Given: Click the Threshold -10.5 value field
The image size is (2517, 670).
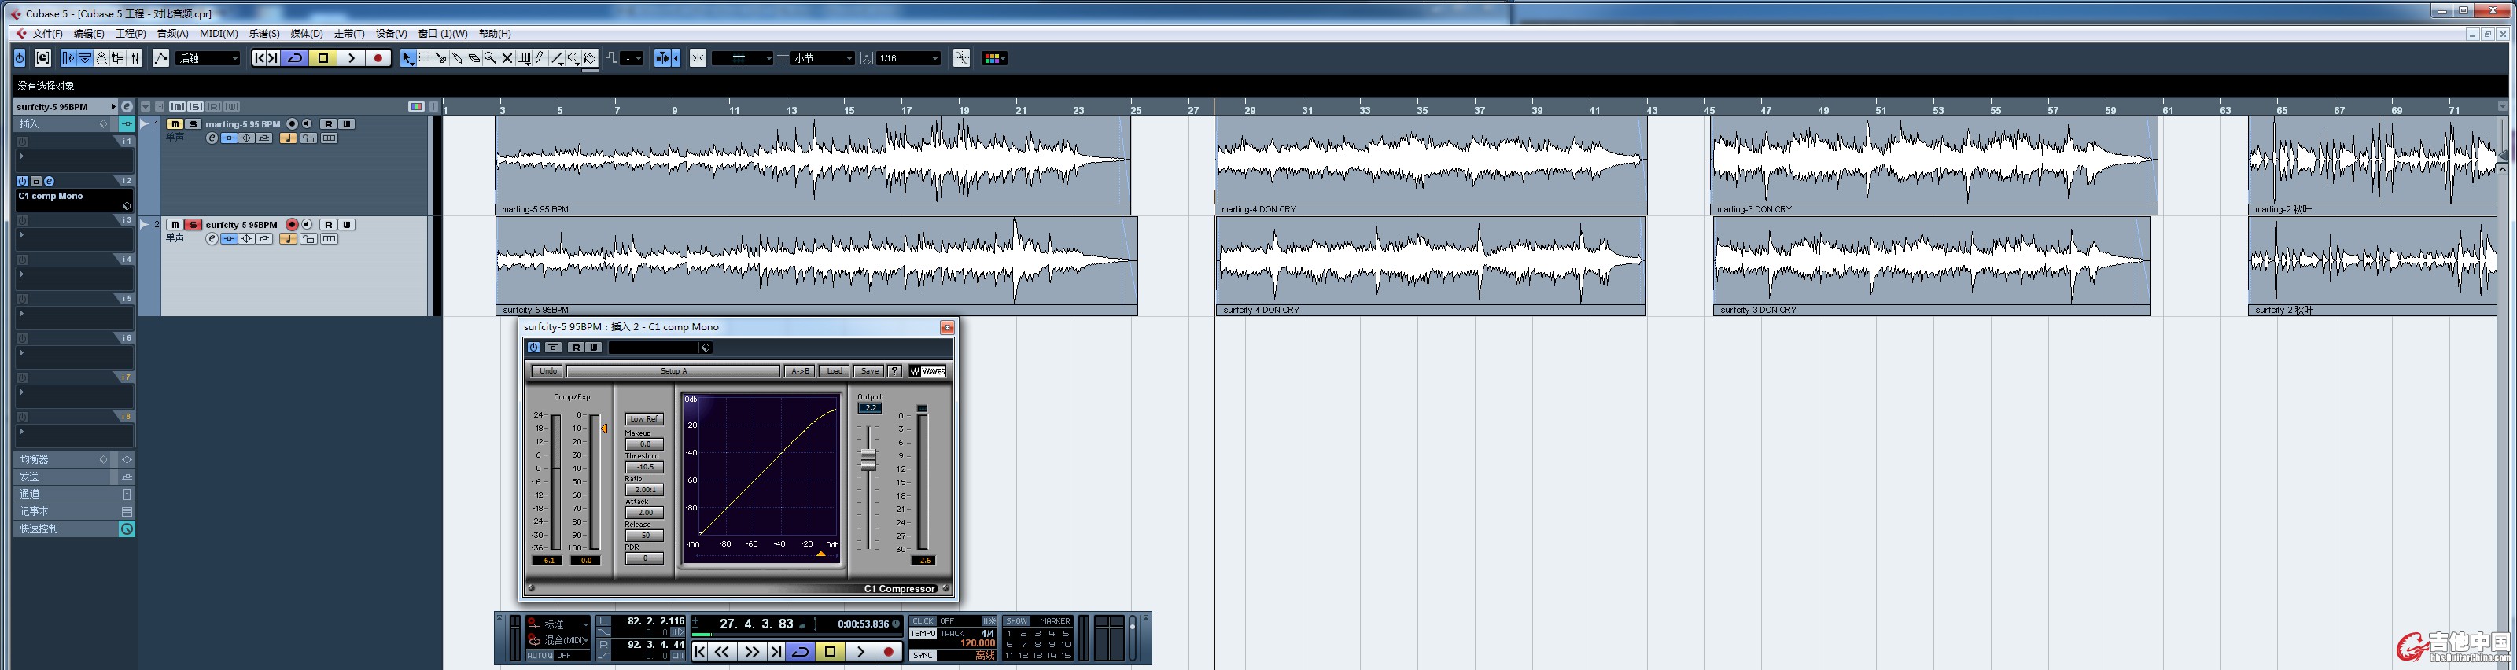Looking at the screenshot, I should [645, 467].
